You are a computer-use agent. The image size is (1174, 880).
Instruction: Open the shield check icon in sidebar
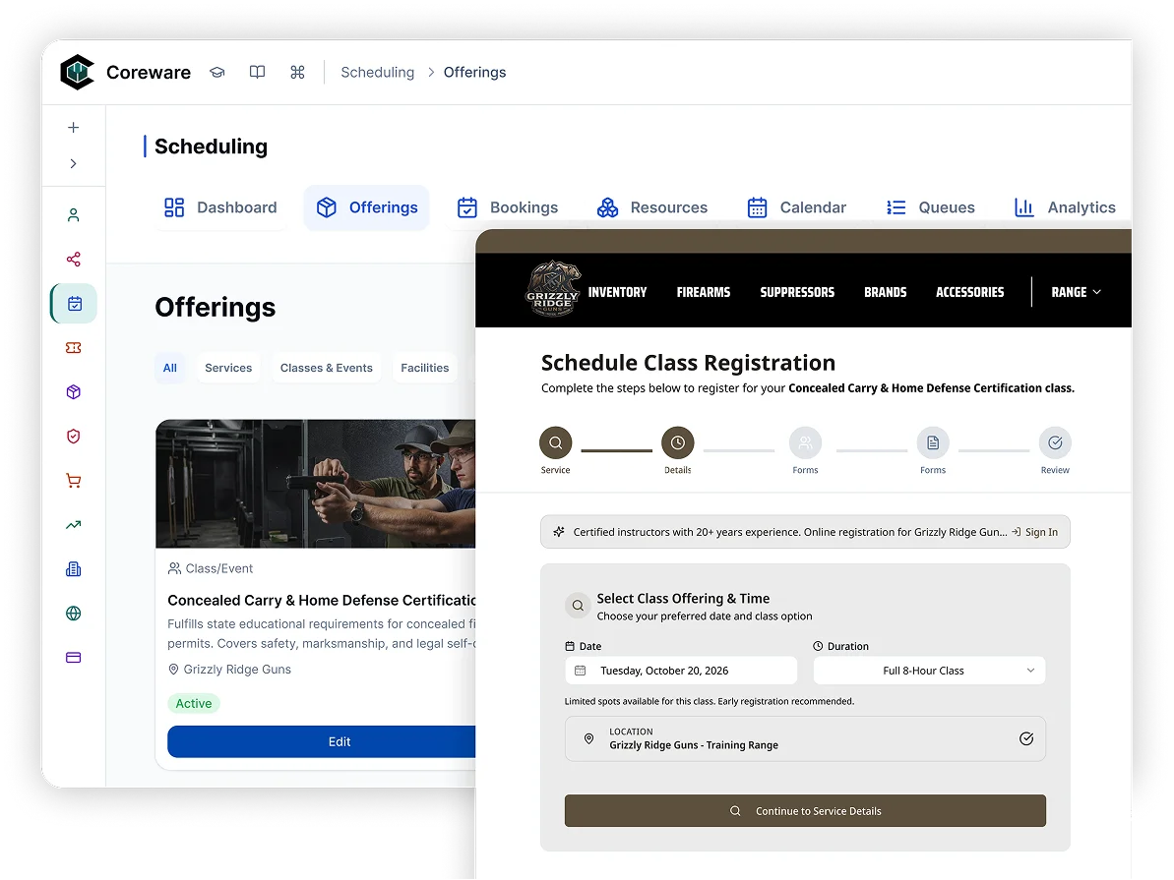pyautogui.click(x=74, y=437)
